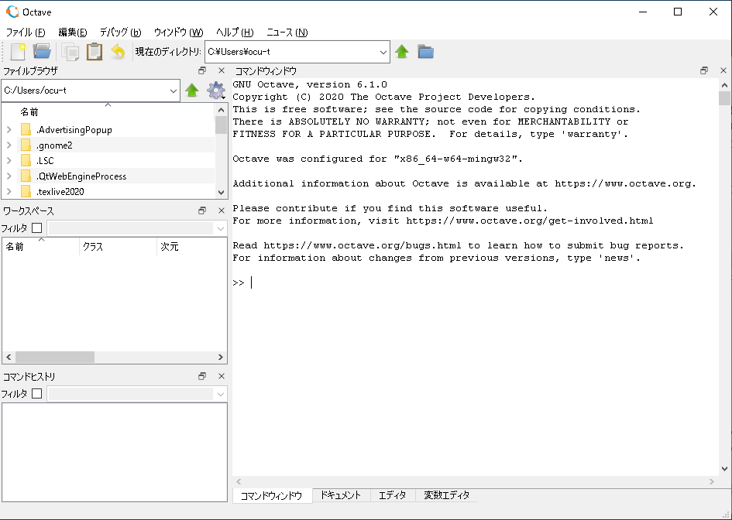Open the デバッグ (Debug) menu

pyautogui.click(x=120, y=32)
